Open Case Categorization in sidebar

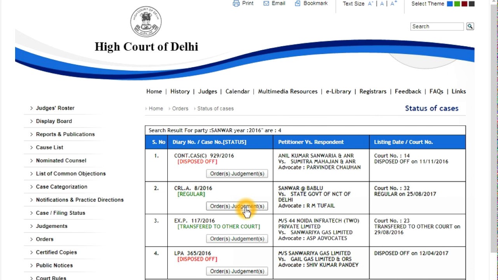(x=61, y=187)
